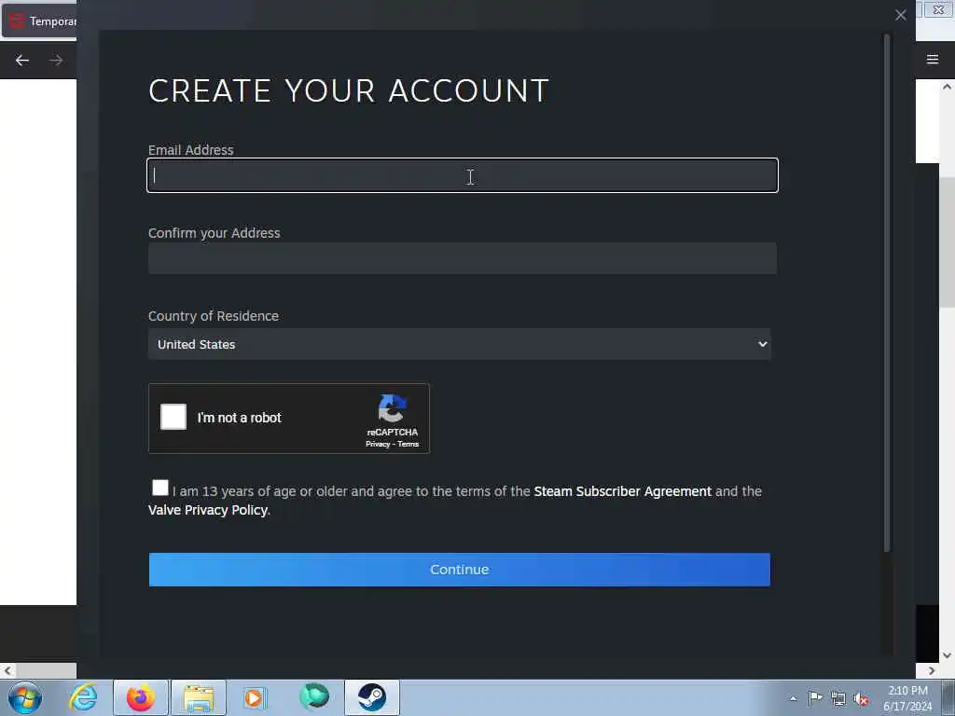Screen dimensions: 955x716
Task: Go back with the browser back arrow
Action: point(22,61)
